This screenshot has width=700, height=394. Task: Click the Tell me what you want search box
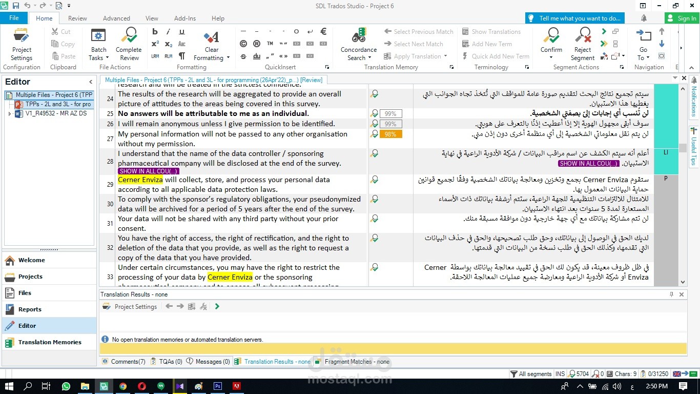click(575, 18)
